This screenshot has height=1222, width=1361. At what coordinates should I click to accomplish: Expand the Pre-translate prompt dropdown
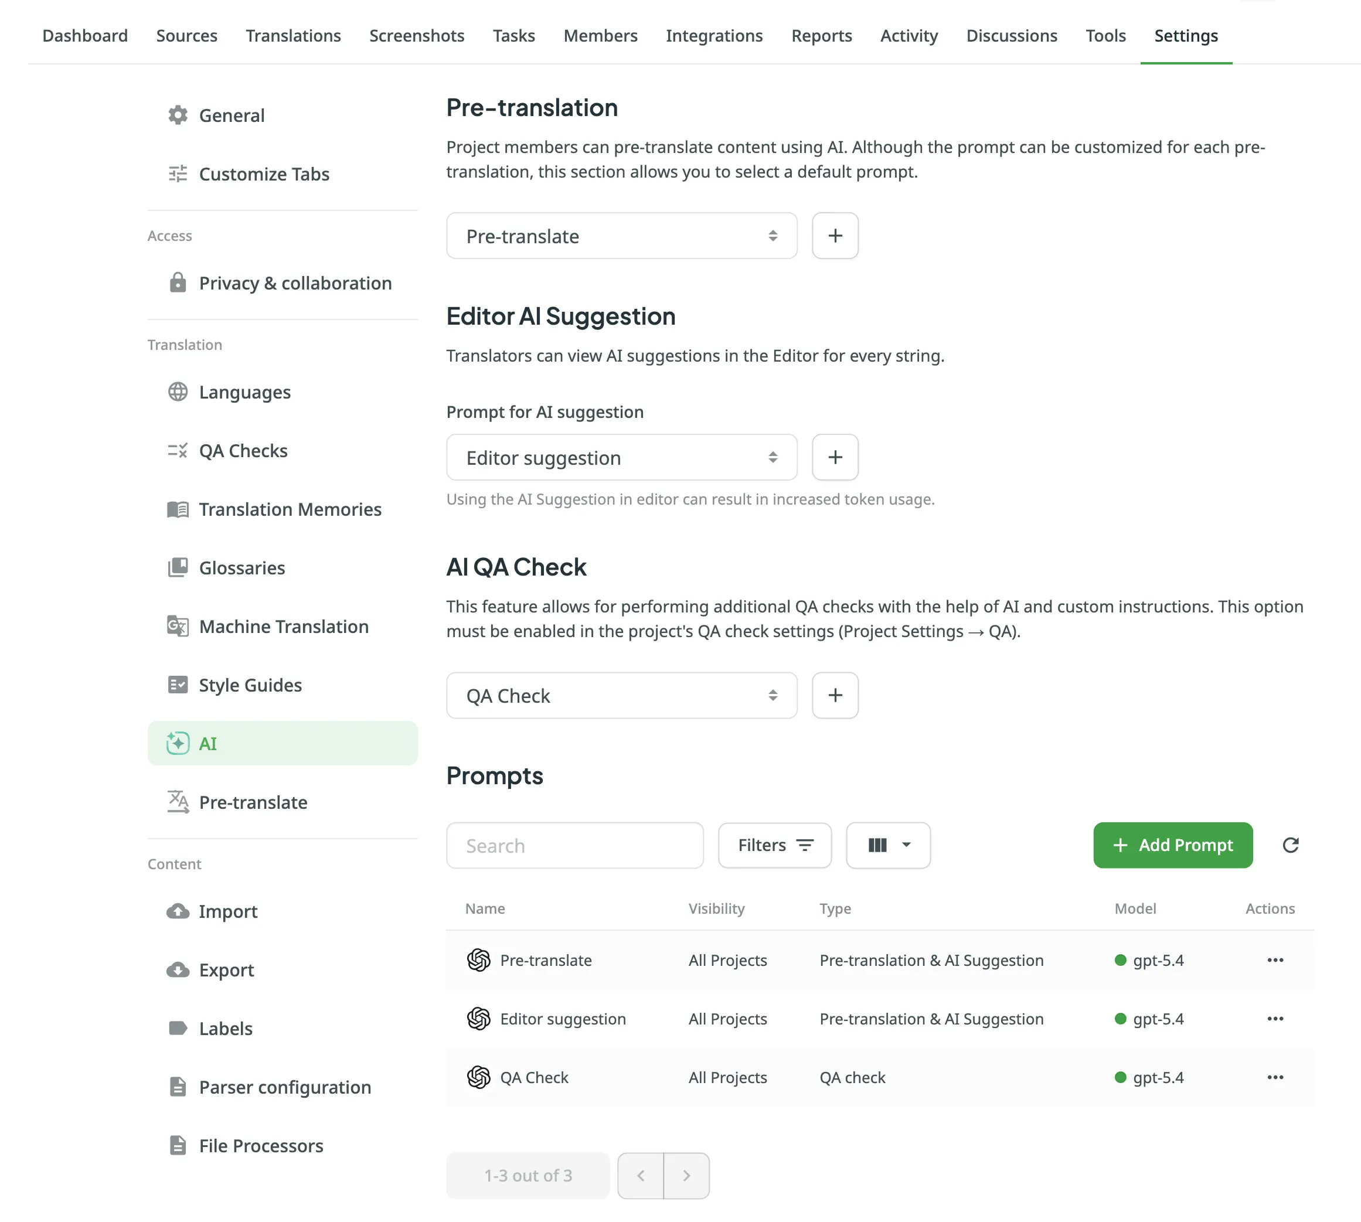(x=621, y=236)
